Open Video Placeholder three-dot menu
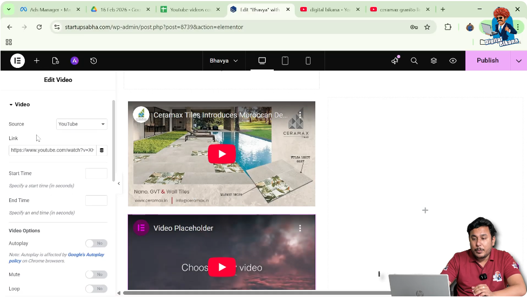This screenshot has width=527, height=298. 300,228
